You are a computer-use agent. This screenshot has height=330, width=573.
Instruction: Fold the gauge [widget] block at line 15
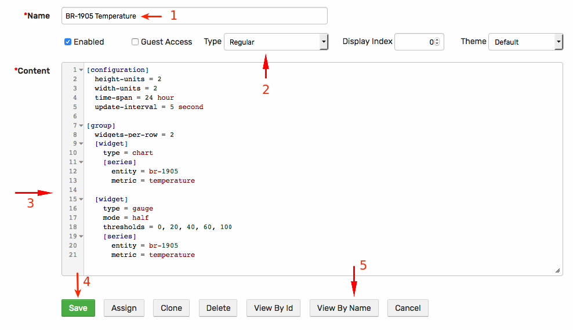[x=81, y=199]
